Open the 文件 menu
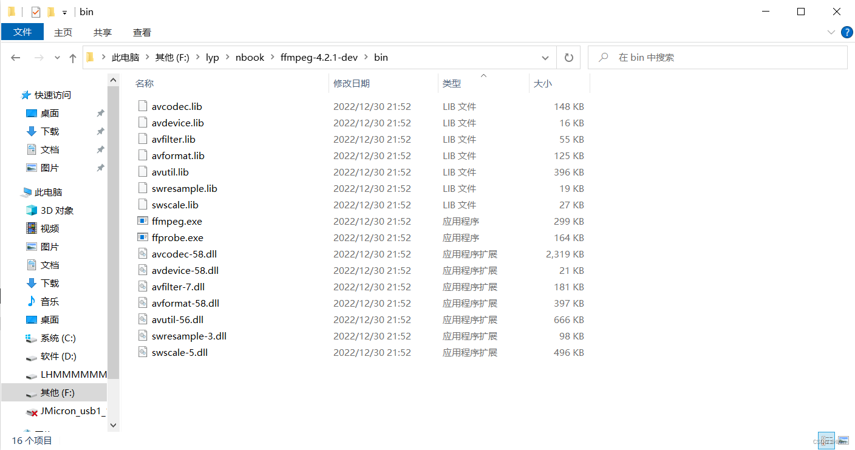 pos(22,32)
